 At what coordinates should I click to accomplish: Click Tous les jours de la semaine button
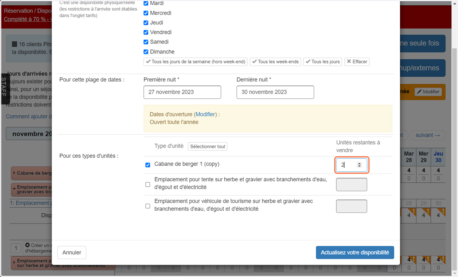[x=195, y=62]
